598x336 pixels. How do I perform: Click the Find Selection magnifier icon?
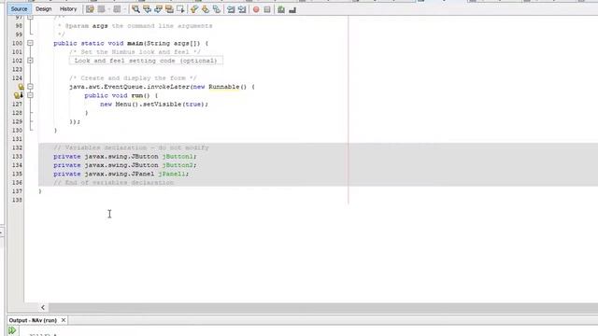tap(135, 9)
